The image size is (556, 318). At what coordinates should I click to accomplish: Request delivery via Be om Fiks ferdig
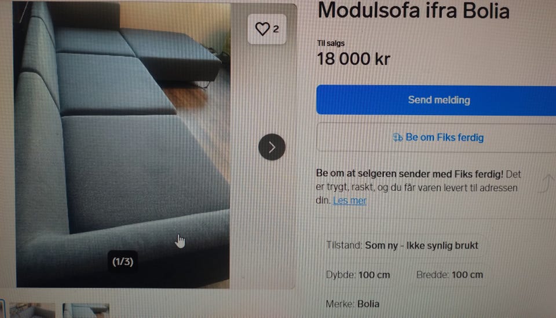(x=436, y=138)
